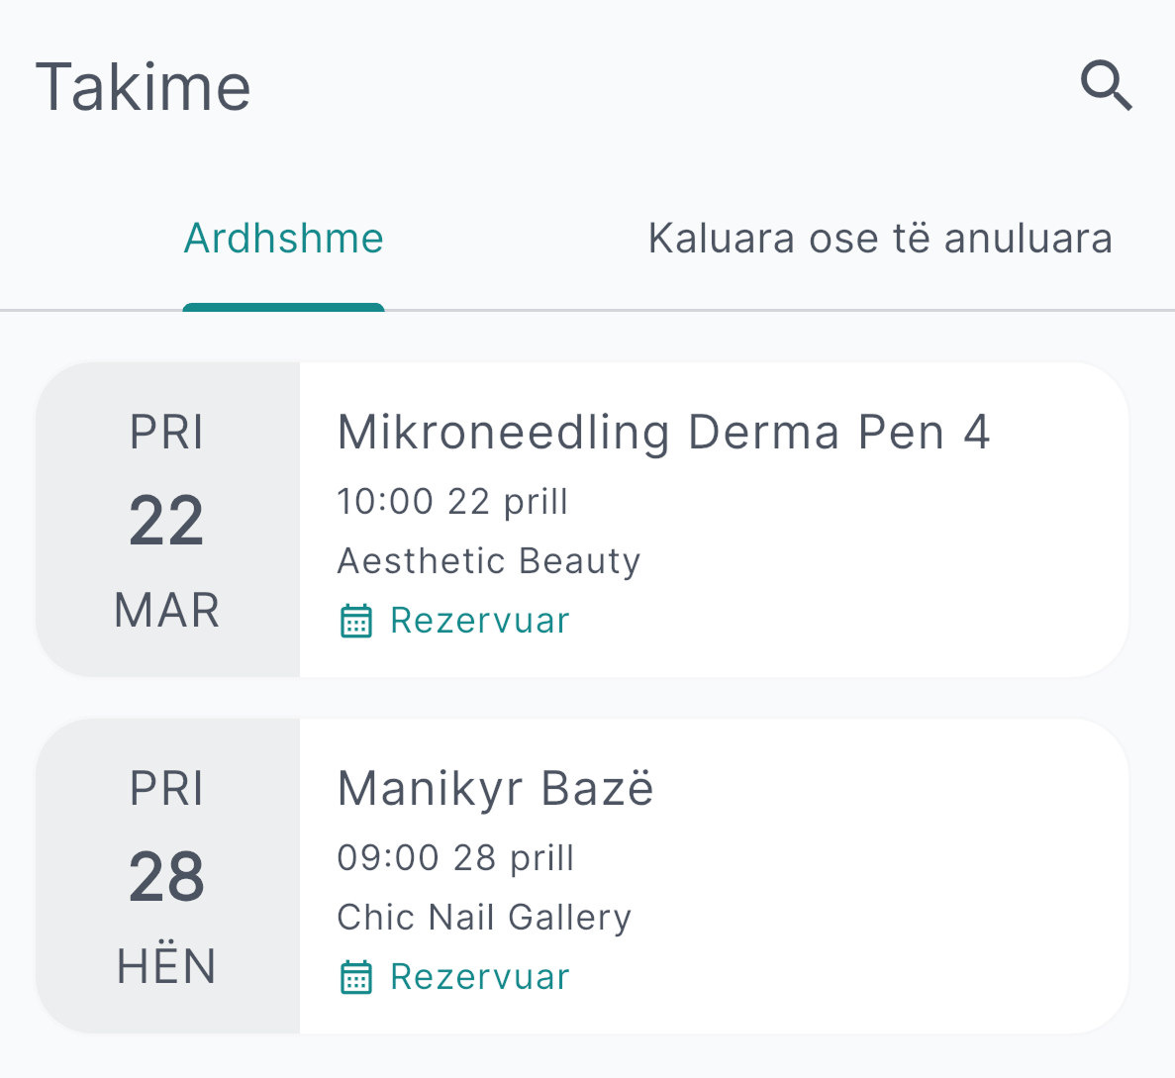Select the 22 MAR date block
This screenshot has height=1078, width=1175.
click(x=167, y=521)
